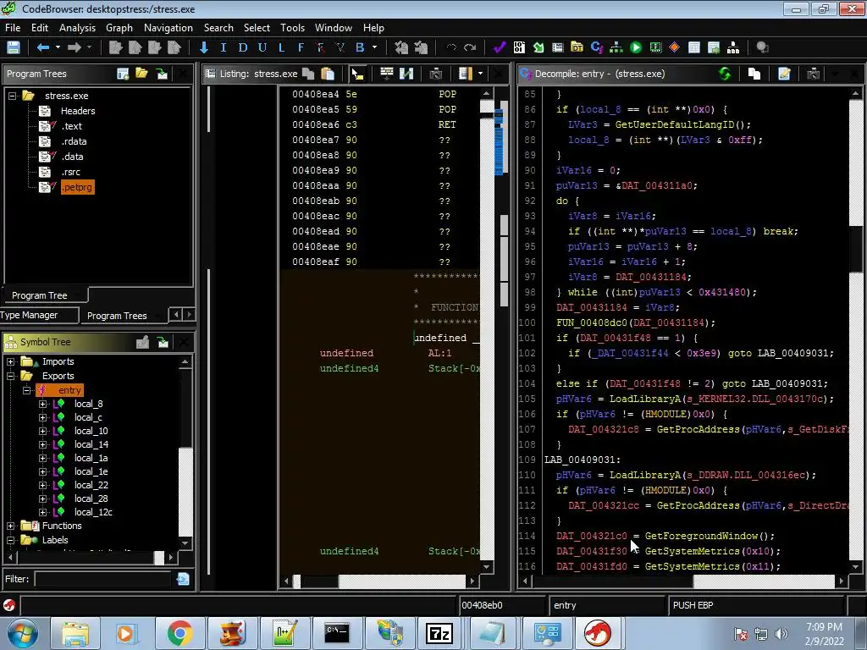867x650 pixels.
Task: Open the Analysis menu
Action: pyautogui.click(x=77, y=28)
